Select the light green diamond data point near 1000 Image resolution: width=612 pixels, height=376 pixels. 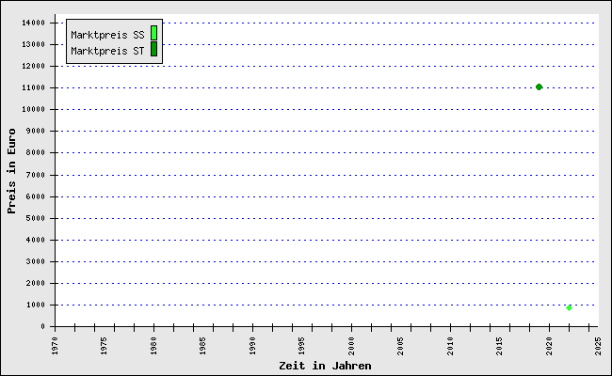569,307
